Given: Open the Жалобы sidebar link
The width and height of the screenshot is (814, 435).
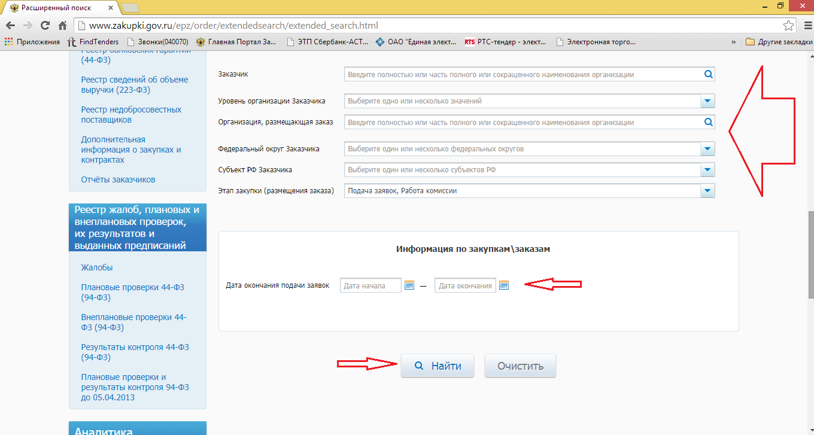Looking at the screenshot, I should pyautogui.click(x=97, y=267).
